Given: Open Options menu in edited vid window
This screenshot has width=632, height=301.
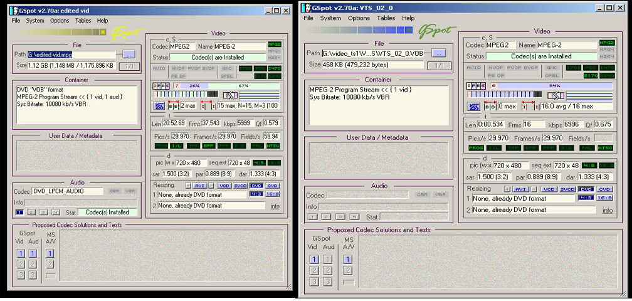Looking at the screenshot, I should 60,21.
